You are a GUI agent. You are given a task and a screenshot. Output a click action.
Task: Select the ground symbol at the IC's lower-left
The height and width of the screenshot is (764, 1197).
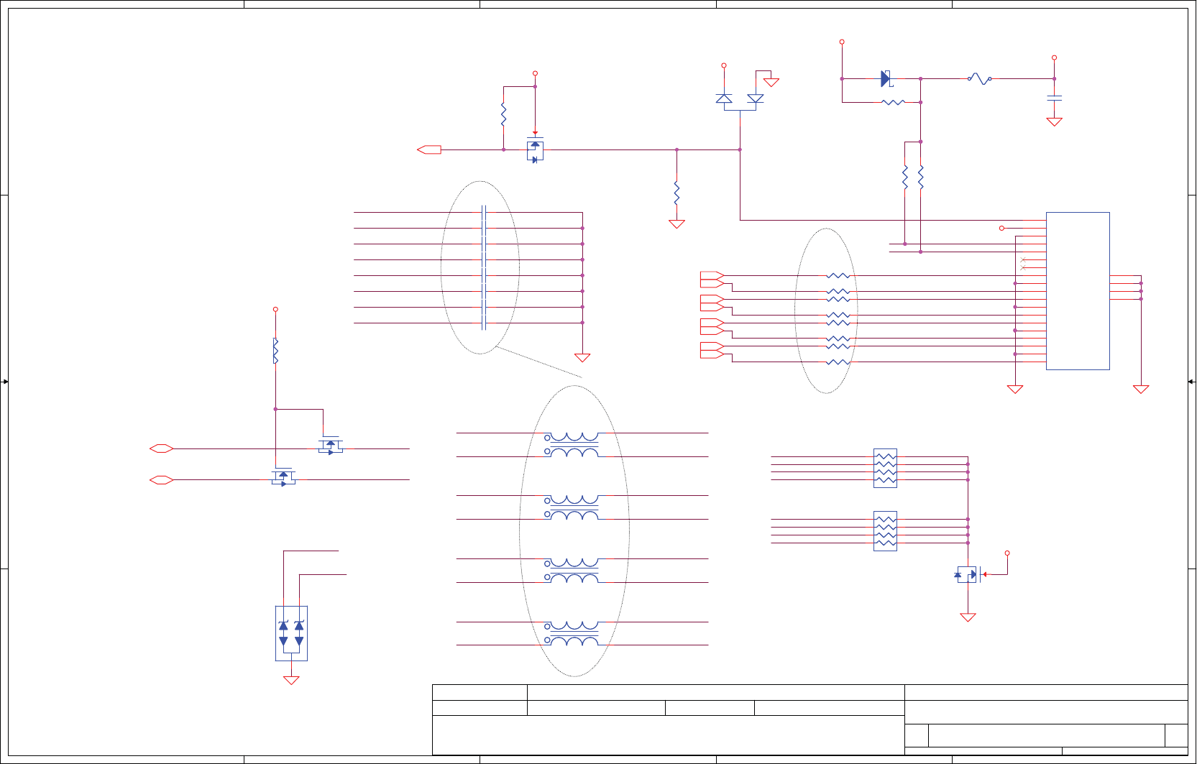pyautogui.click(x=1015, y=390)
